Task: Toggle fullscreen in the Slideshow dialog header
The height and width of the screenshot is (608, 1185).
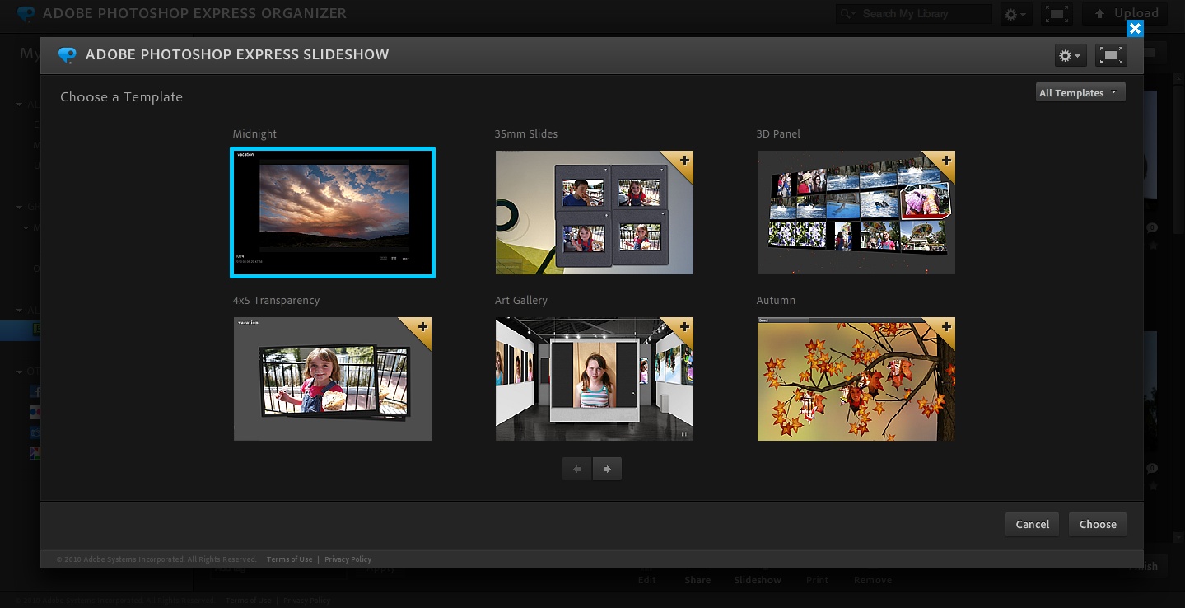Action: pos(1112,55)
